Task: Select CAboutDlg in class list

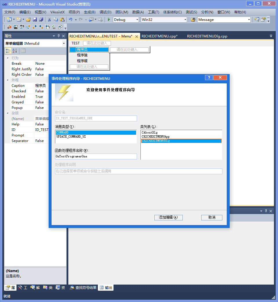Action: pos(181,132)
